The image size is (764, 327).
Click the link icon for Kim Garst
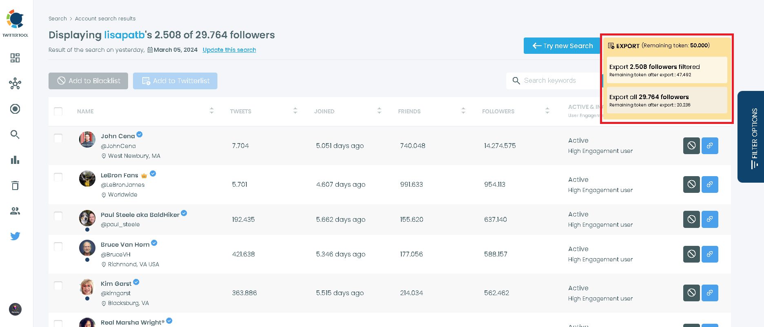pyautogui.click(x=710, y=293)
